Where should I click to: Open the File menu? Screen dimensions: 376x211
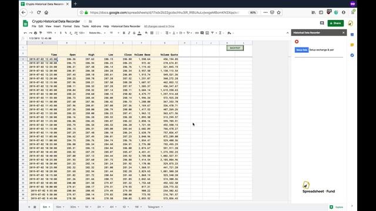(34, 26)
